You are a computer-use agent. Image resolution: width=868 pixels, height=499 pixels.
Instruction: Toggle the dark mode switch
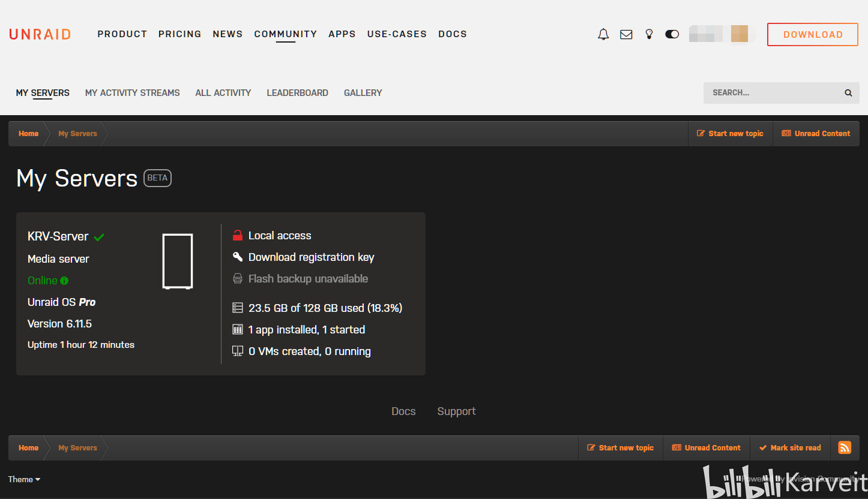click(x=672, y=34)
